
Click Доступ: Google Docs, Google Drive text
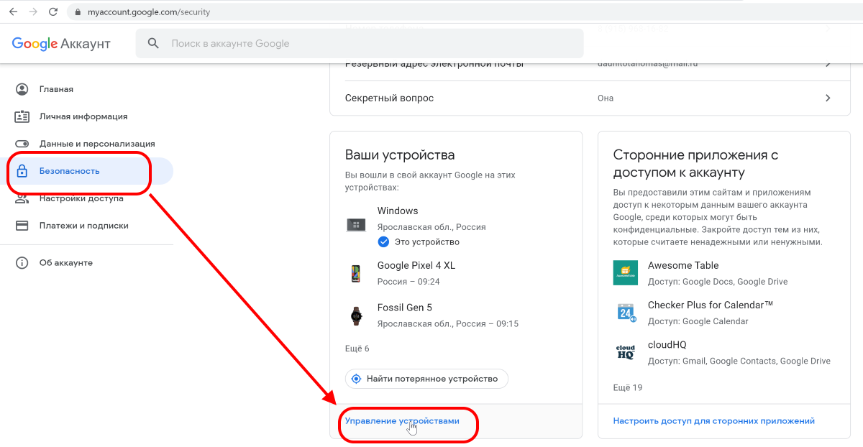tap(718, 282)
